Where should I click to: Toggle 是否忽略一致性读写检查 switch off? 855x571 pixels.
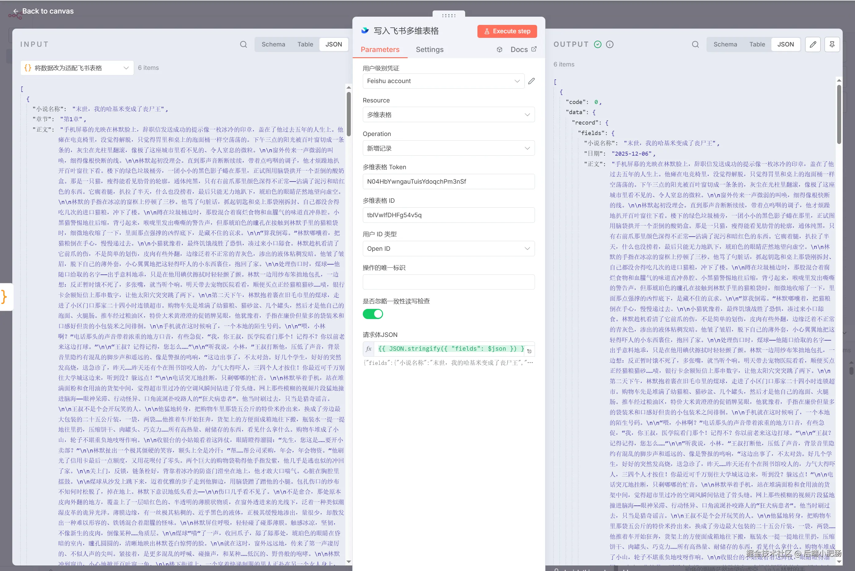[x=373, y=314]
